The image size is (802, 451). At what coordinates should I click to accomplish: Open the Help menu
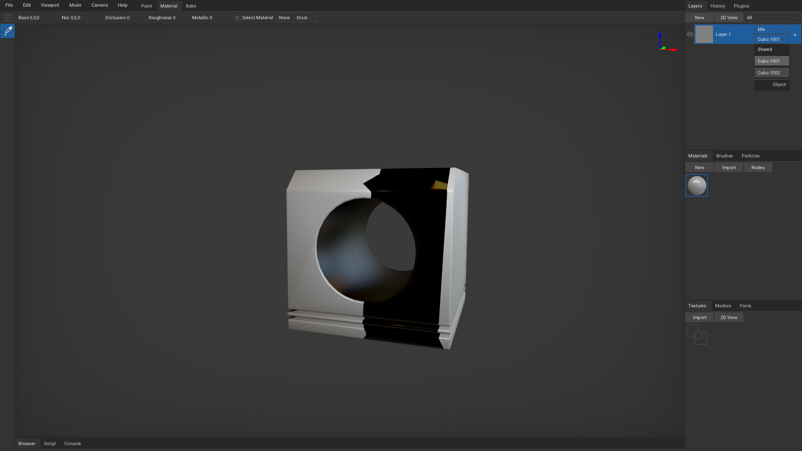[x=122, y=5]
